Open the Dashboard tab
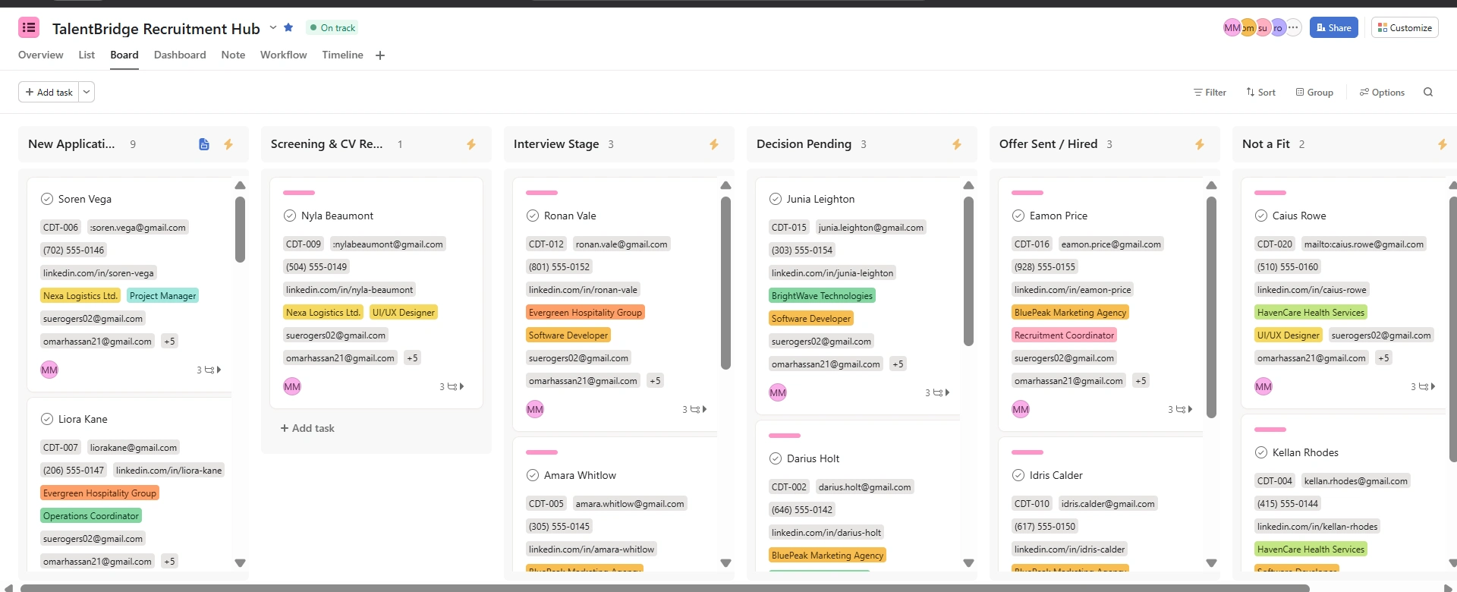Image resolution: width=1457 pixels, height=592 pixels. point(180,55)
